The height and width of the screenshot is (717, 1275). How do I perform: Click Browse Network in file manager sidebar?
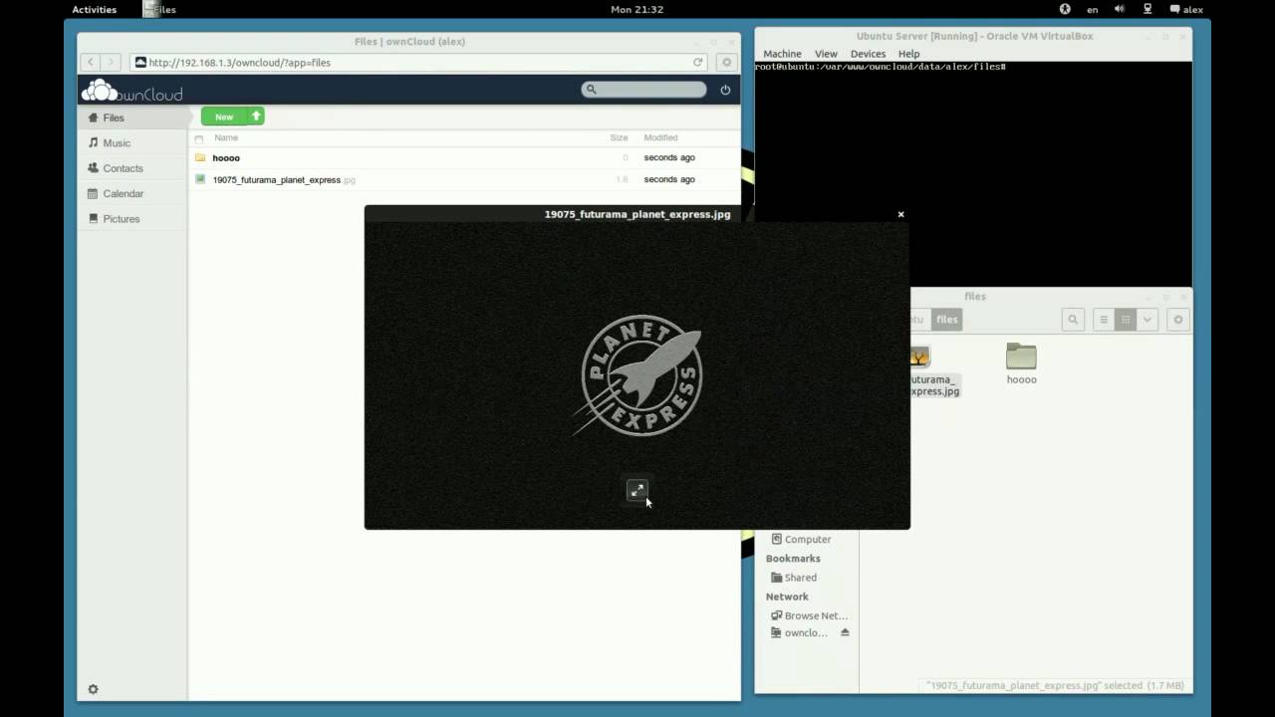click(x=809, y=615)
